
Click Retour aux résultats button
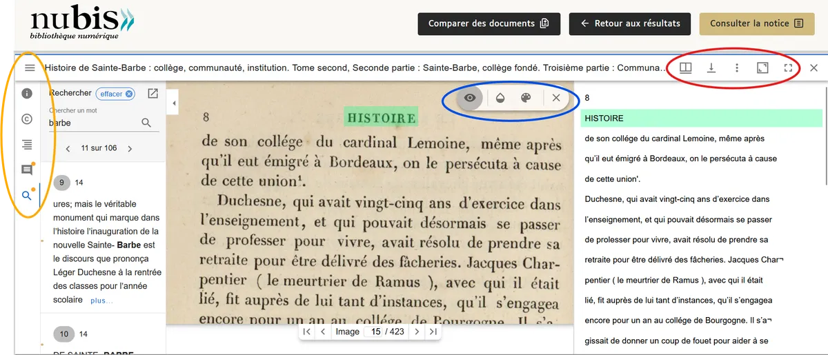[x=631, y=23]
